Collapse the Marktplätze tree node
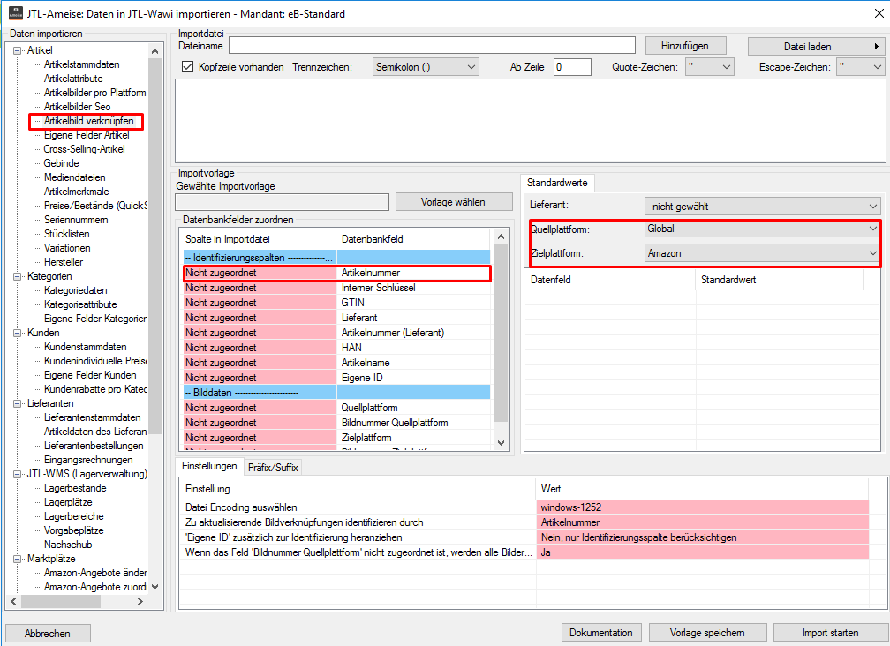Image resolution: width=890 pixels, height=646 pixels. [18, 560]
